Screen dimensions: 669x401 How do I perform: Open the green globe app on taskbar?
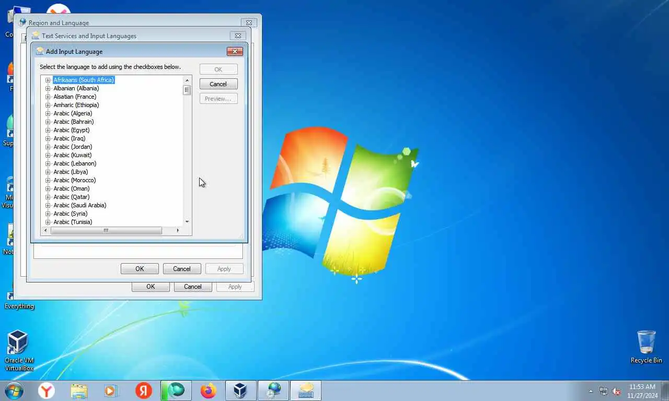click(176, 390)
